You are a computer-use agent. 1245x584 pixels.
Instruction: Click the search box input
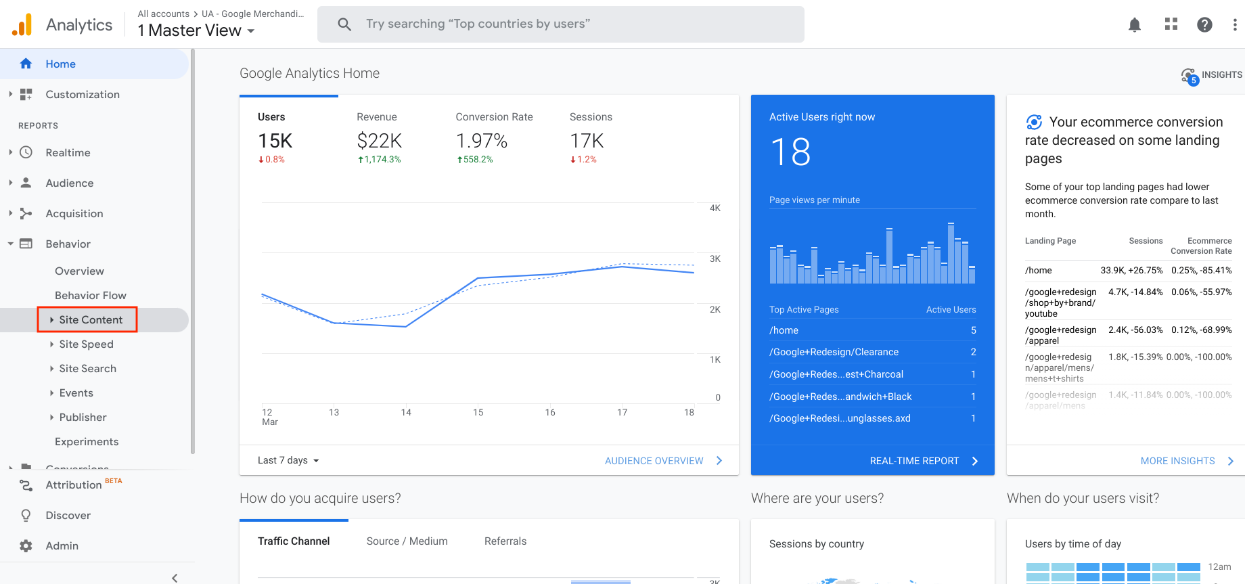[561, 24]
